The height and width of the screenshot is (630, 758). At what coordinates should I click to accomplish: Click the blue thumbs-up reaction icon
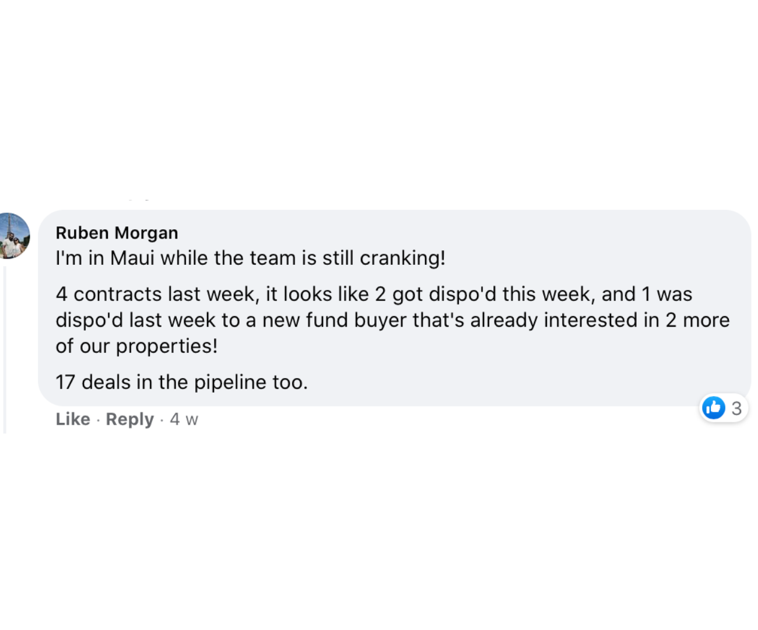coord(714,408)
